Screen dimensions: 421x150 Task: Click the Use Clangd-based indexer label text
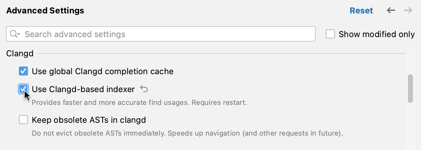click(83, 89)
